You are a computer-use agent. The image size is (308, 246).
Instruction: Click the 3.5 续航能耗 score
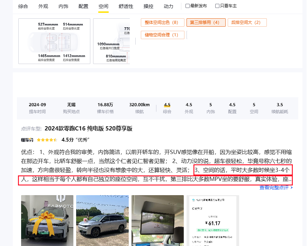pyautogui.click(x=280, y=105)
